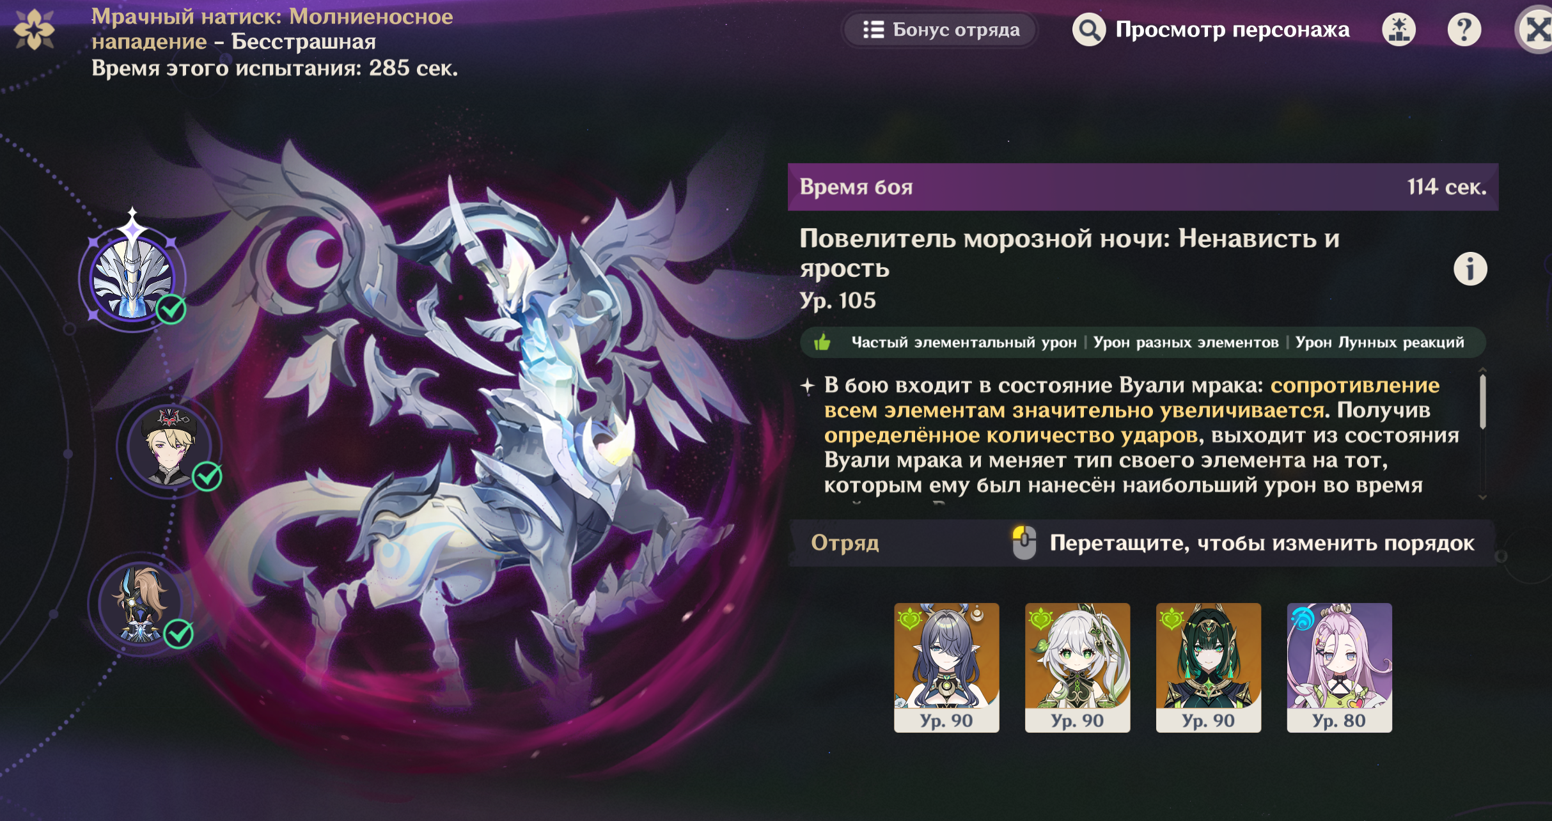1552x821 pixels.
Task: Click the star emblem icon at top left
Action: (34, 30)
